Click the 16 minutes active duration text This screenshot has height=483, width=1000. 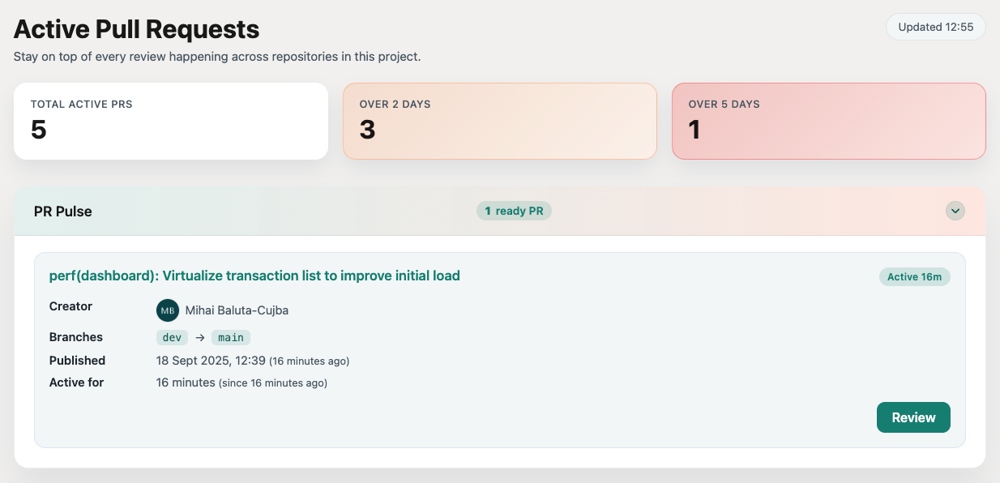[186, 383]
